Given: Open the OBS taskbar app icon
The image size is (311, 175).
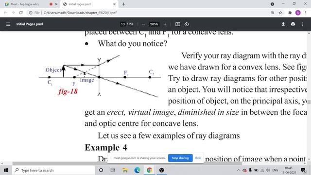Looking at the screenshot, I should tap(162, 170).
